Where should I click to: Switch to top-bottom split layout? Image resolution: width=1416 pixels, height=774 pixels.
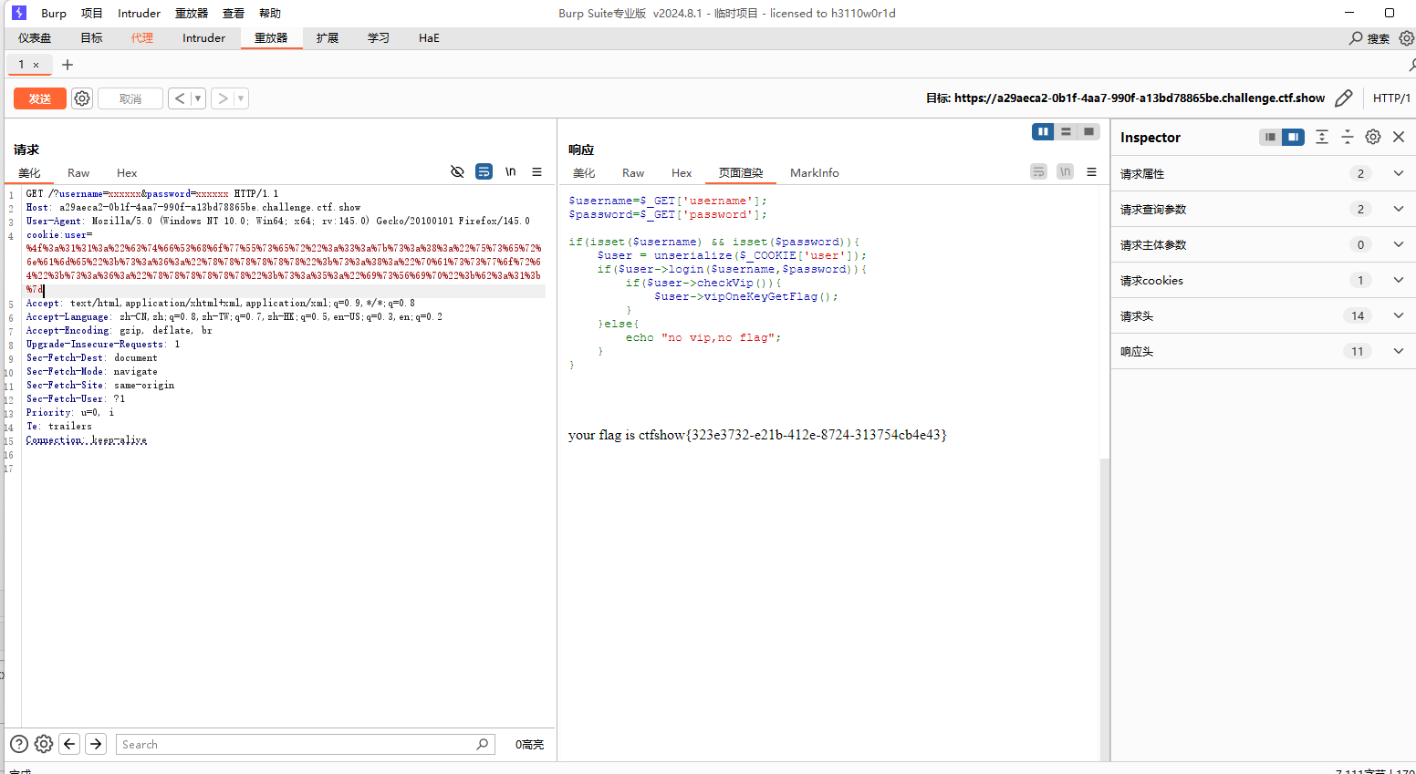(x=1066, y=131)
